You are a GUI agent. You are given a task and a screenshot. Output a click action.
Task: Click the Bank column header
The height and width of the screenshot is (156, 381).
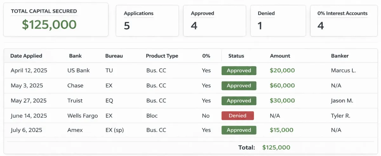75,56
